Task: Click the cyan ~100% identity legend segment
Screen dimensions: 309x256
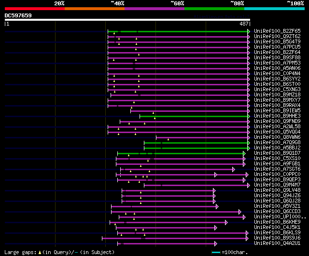Action: pos(275,9)
